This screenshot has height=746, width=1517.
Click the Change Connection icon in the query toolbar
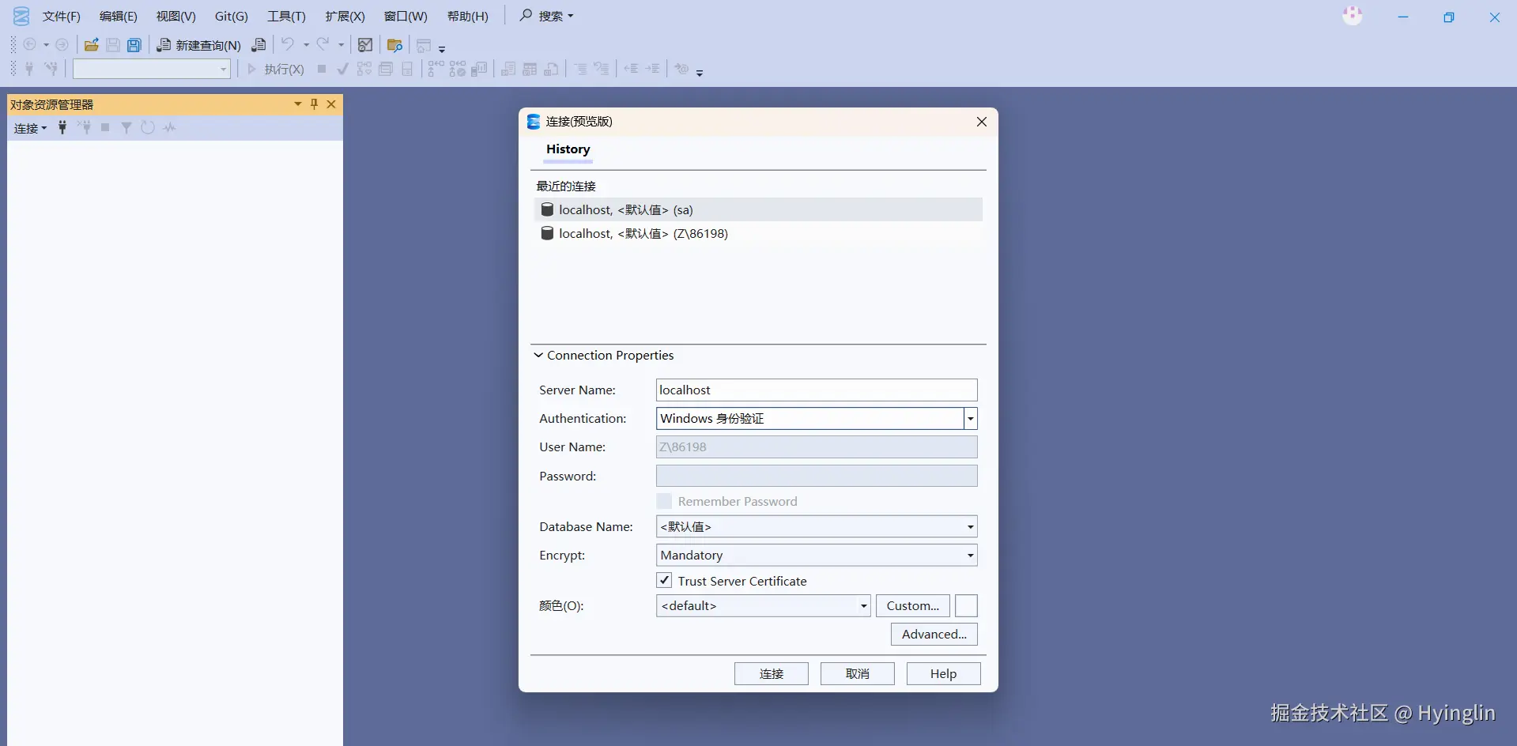click(x=51, y=69)
